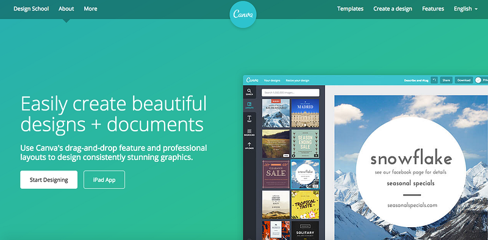The width and height of the screenshot is (488, 240).
Task: Click the round Canva logo in header
Action: 243,14
